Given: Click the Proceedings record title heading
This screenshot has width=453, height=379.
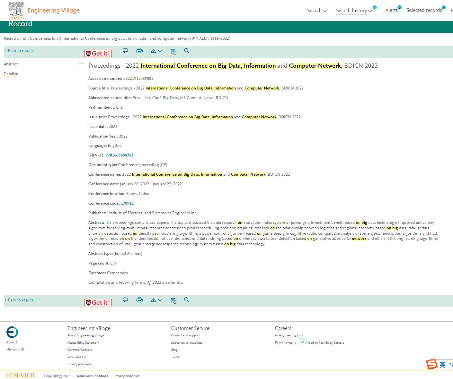Looking at the screenshot, I should (233, 66).
